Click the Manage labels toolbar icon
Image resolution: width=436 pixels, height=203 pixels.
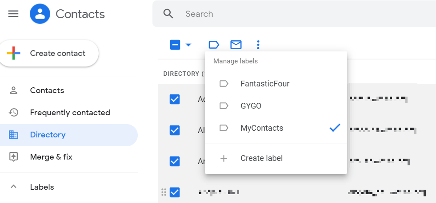pos(214,45)
